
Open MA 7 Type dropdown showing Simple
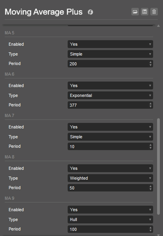pyautogui.click(x=110, y=137)
